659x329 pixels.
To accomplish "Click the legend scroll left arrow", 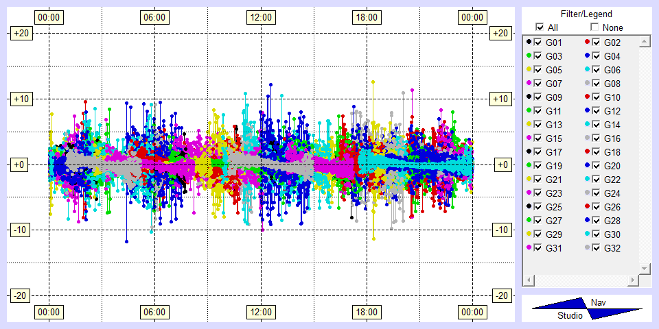I will 528,280.
